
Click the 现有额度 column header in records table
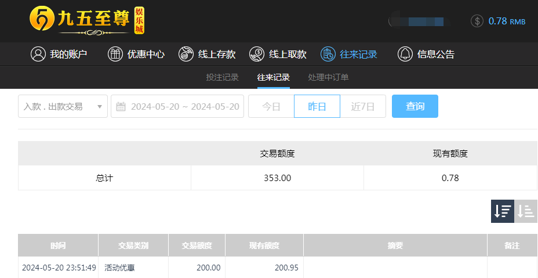(x=264, y=245)
